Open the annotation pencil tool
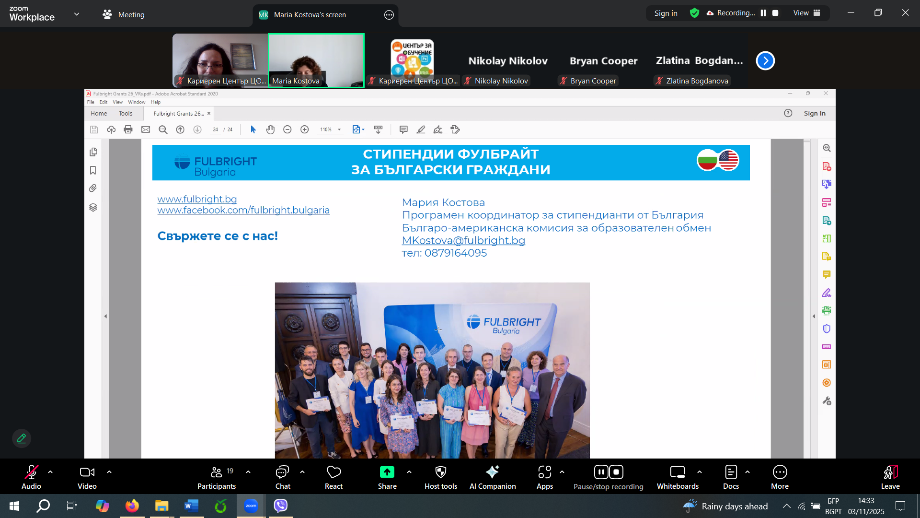The height and width of the screenshot is (518, 920). [22, 438]
